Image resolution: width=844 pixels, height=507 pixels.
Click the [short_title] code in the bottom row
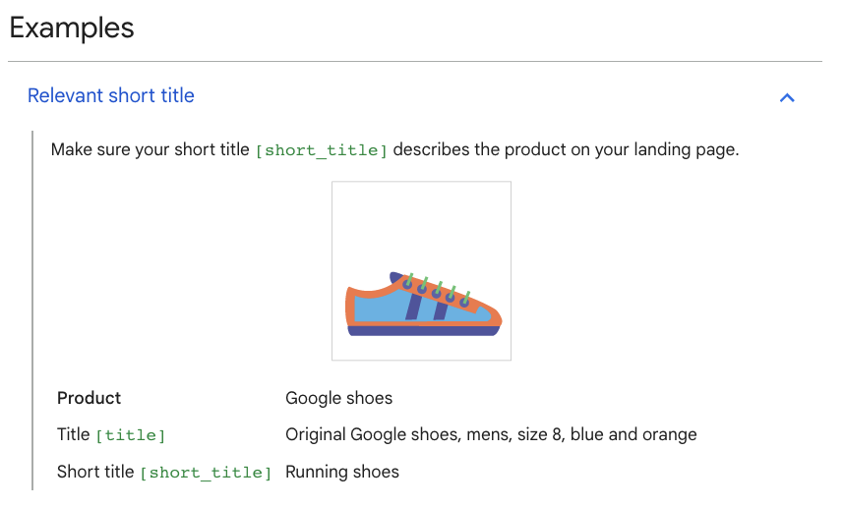(x=206, y=473)
